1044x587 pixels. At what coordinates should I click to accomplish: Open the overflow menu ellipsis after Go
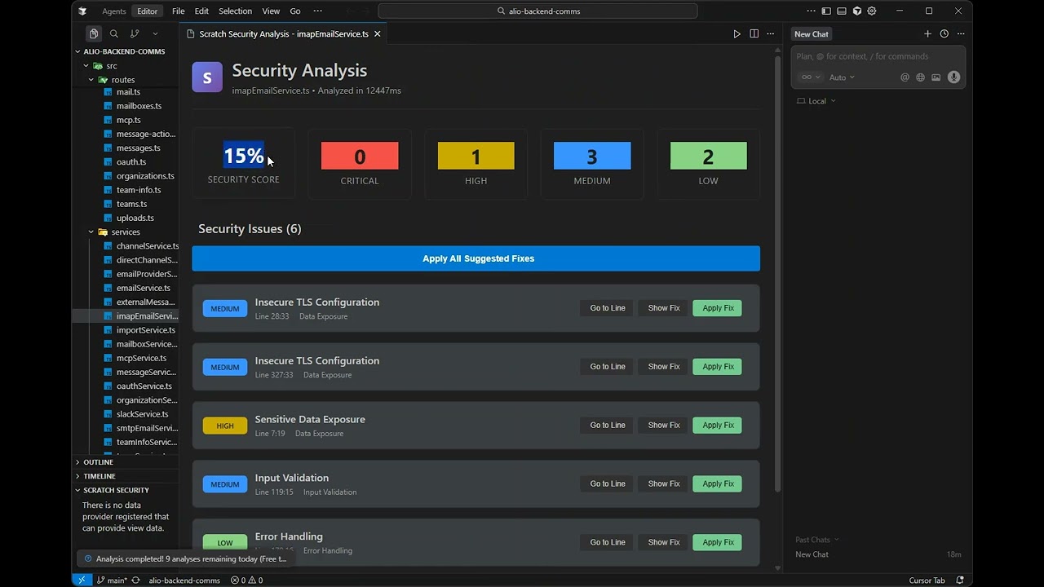coord(317,11)
